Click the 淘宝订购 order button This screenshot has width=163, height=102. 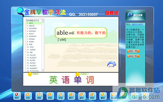click(133, 51)
